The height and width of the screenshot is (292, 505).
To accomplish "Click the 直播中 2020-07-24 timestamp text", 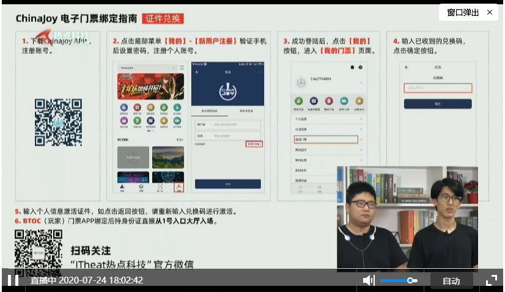I will pos(87,280).
